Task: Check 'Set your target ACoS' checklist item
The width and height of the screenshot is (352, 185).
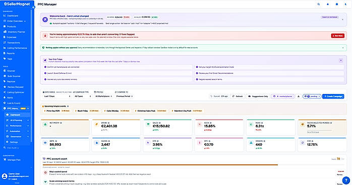Action: (269, 67)
